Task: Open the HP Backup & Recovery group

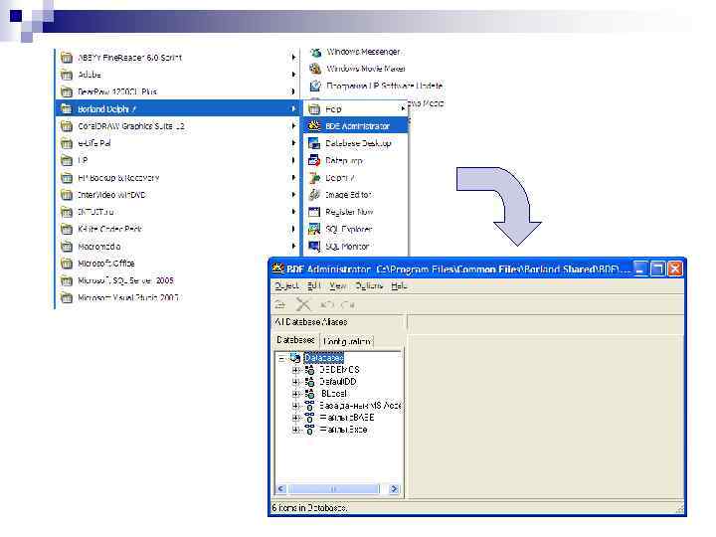Action: pos(177,178)
